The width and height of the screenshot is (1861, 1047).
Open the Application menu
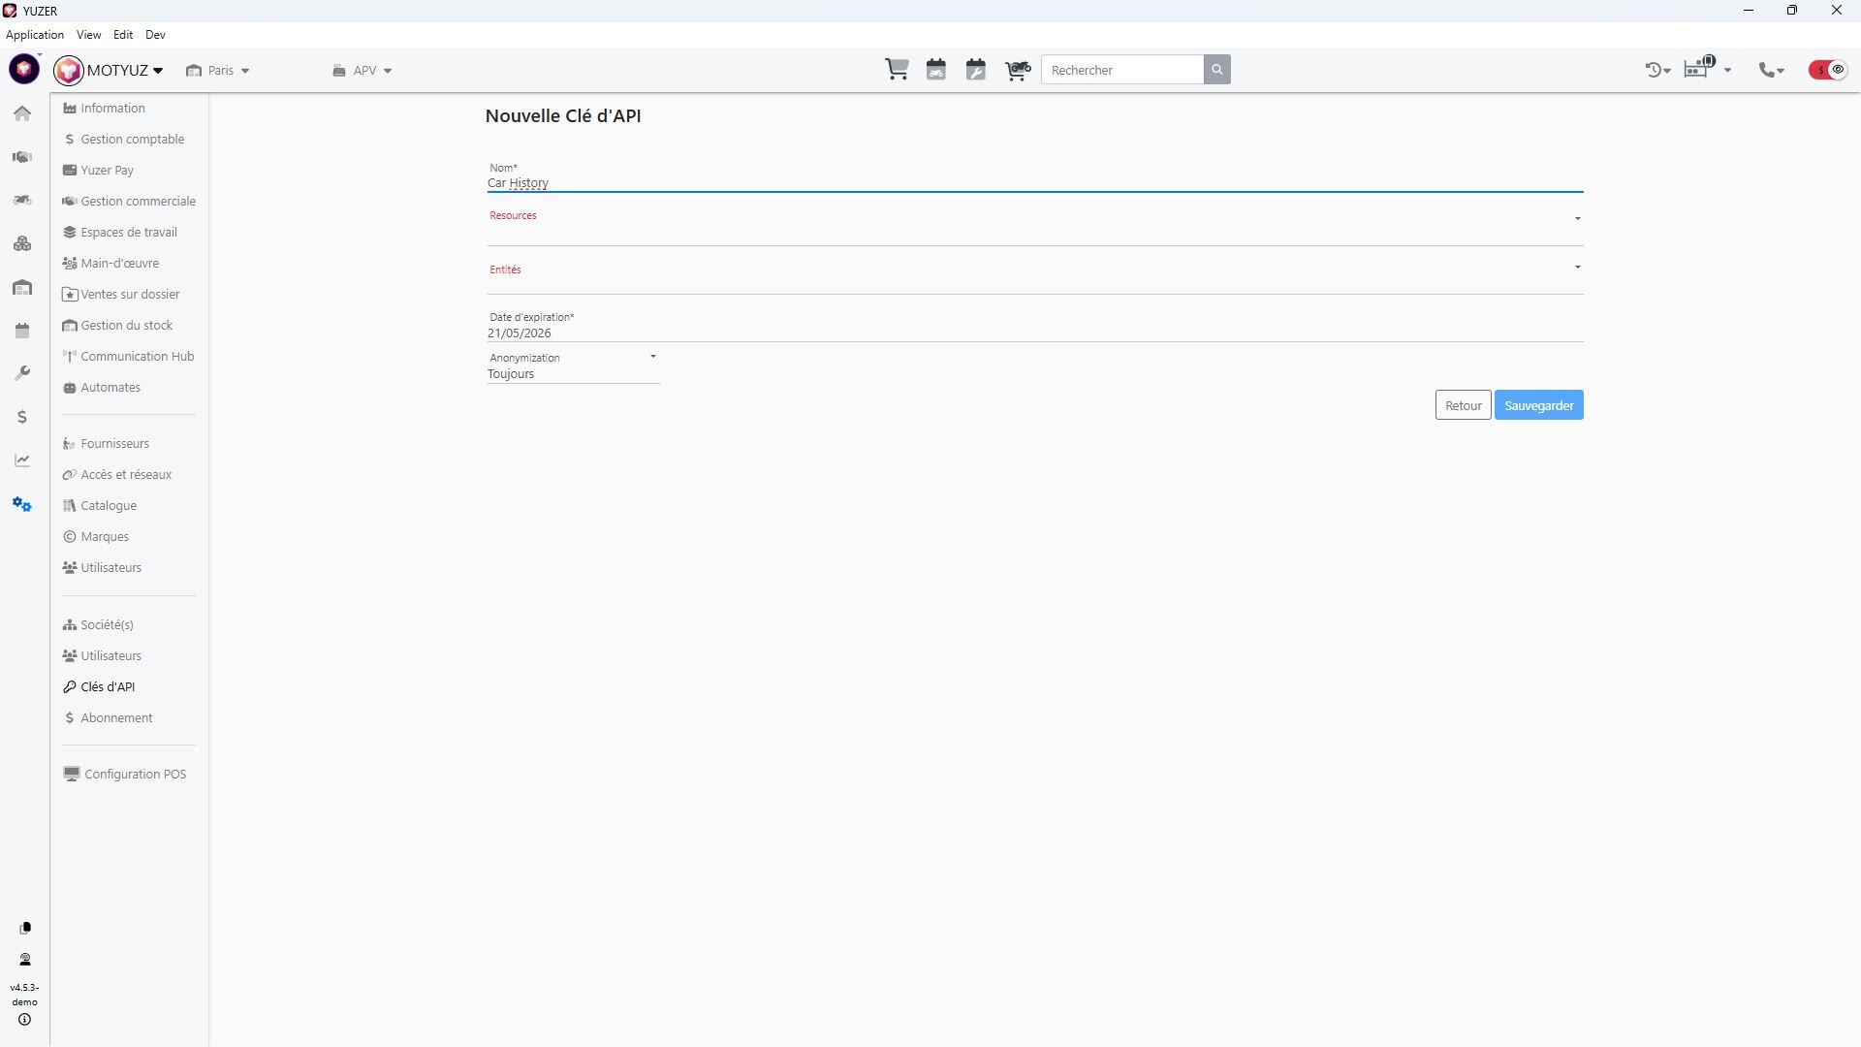coord(35,35)
